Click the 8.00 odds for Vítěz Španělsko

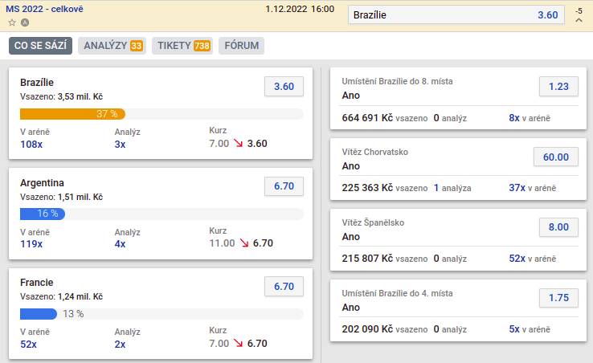click(x=558, y=227)
